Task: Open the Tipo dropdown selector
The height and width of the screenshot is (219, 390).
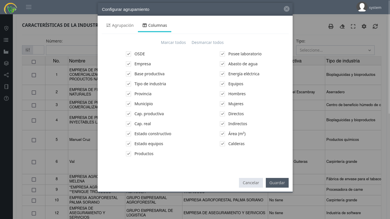Action: pos(335,50)
